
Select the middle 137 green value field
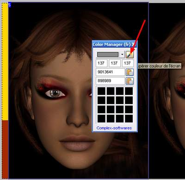(115, 63)
